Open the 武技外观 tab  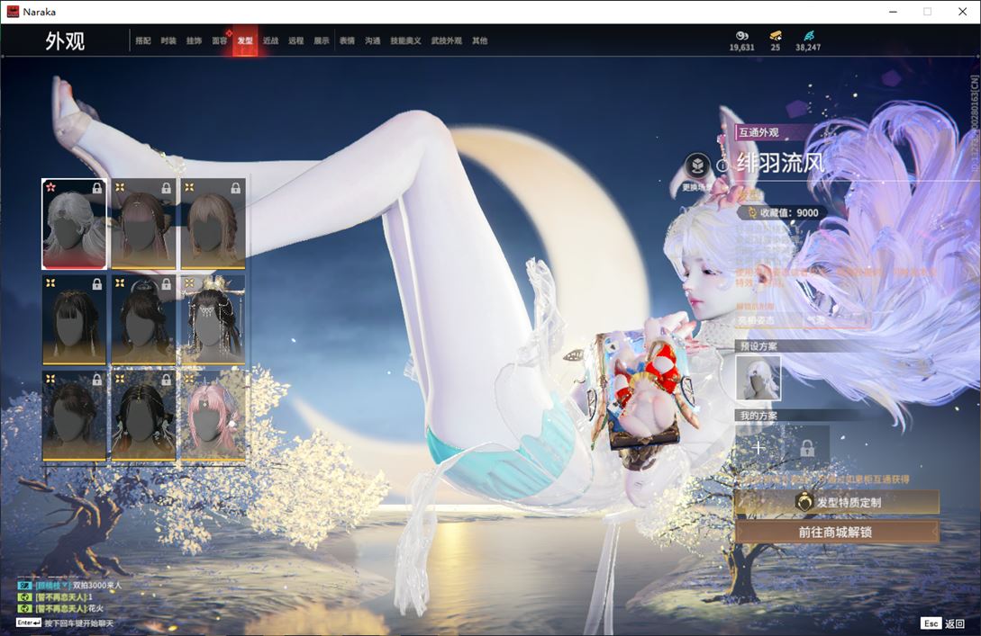[x=446, y=41]
